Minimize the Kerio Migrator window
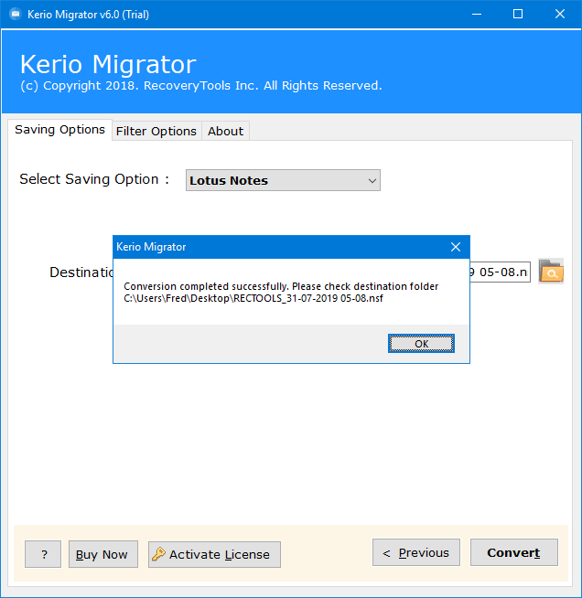The height and width of the screenshot is (598, 582). click(x=477, y=14)
